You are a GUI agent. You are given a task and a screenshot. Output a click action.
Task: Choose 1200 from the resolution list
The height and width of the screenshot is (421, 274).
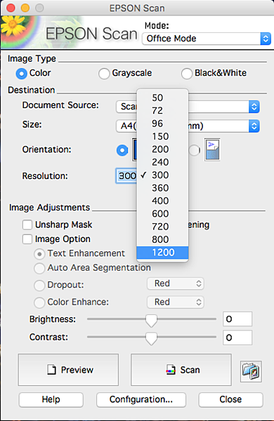point(162,253)
